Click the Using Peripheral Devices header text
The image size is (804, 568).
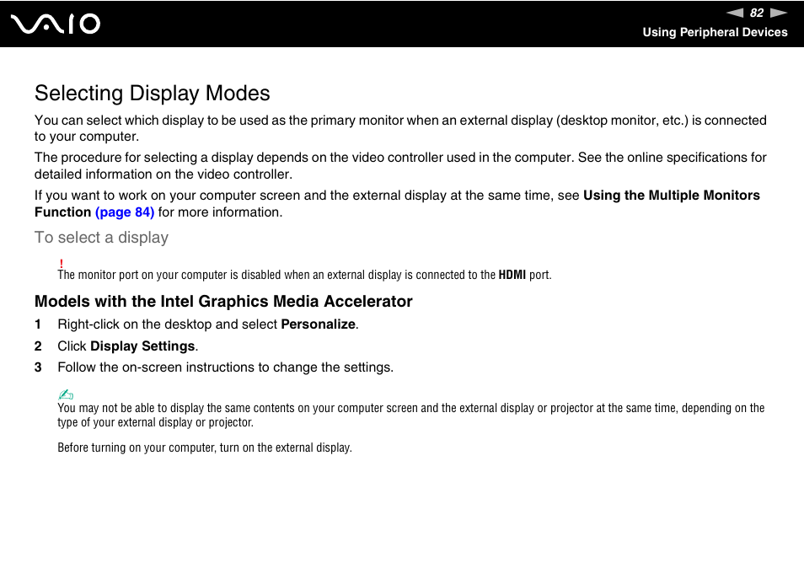click(715, 32)
